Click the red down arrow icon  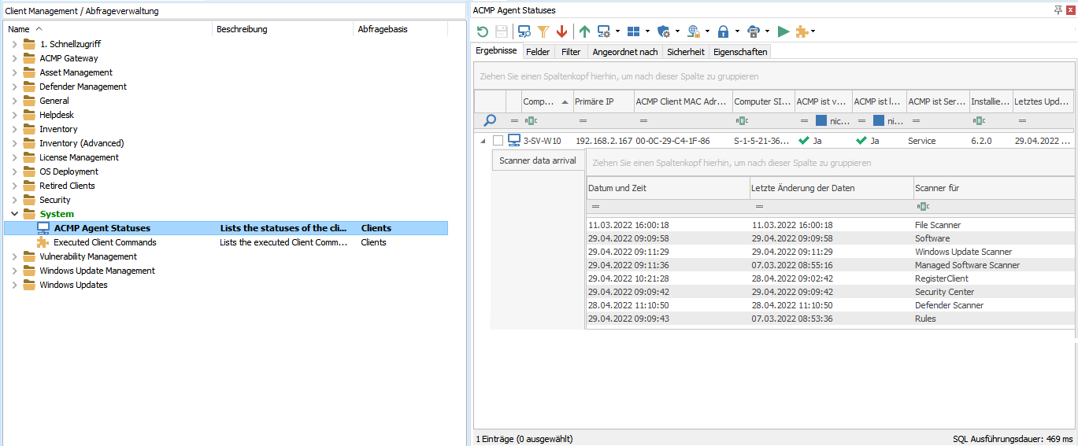tap(561, 31)
